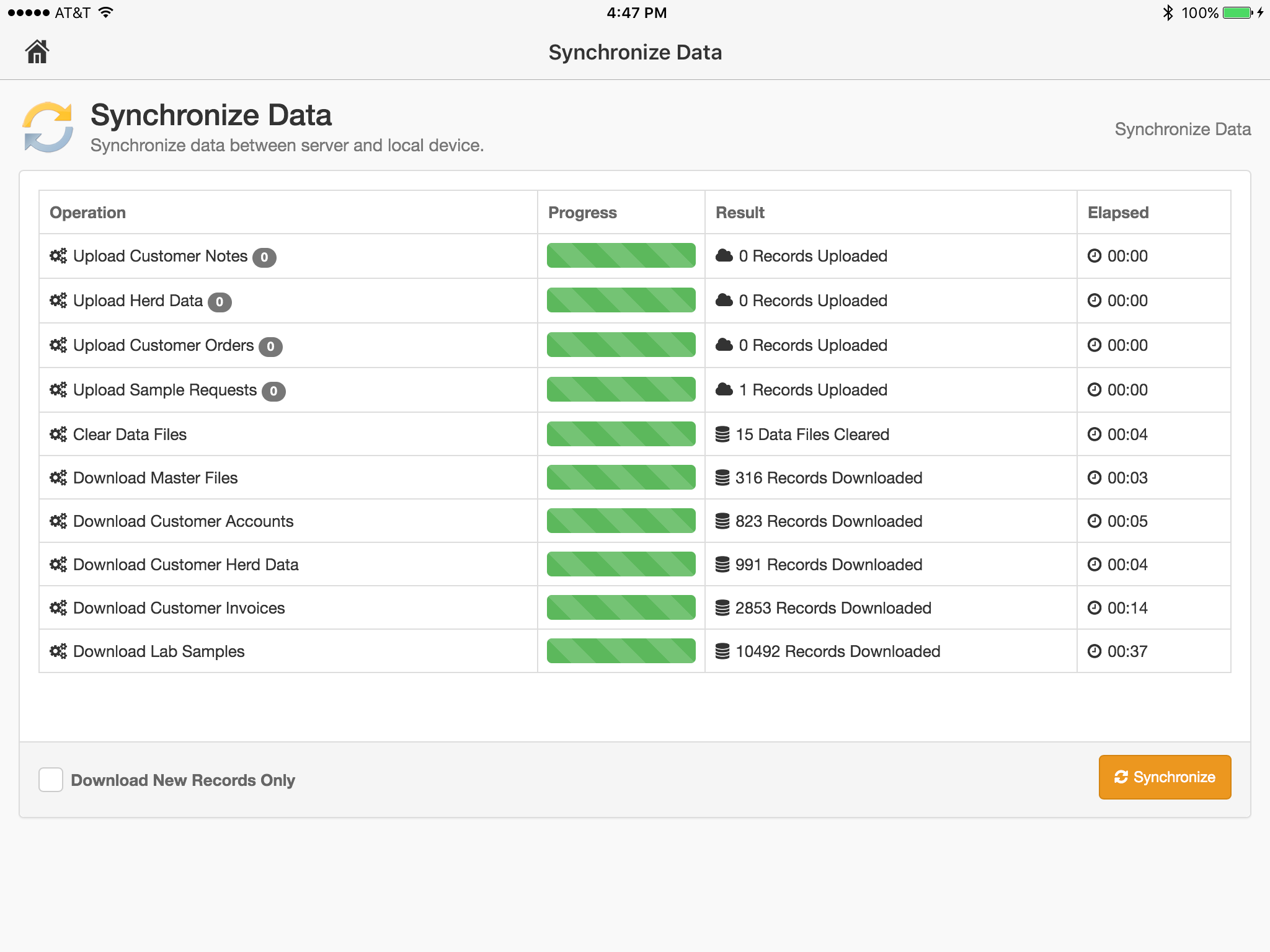
Task: Tap clock icon next to 00:03 elapsed
Action: pos(1095,477)
